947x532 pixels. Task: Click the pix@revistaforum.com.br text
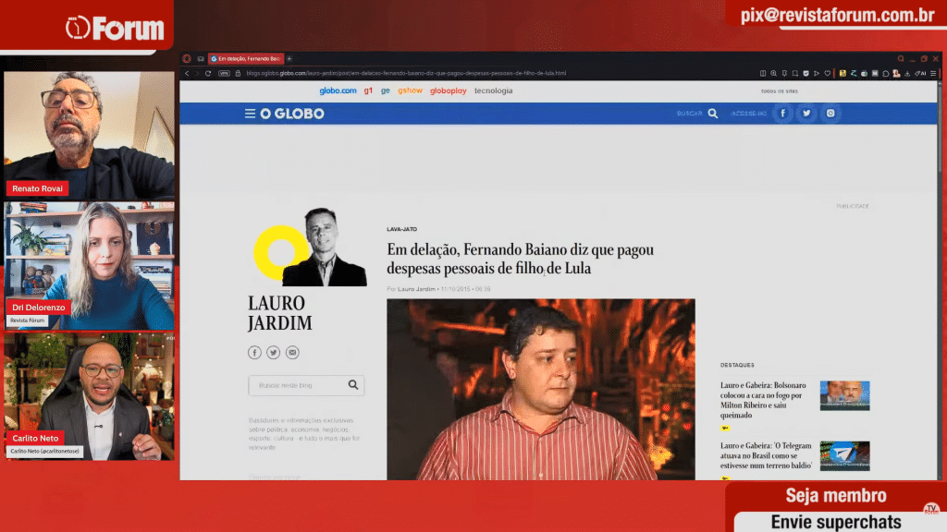(837, 15)
